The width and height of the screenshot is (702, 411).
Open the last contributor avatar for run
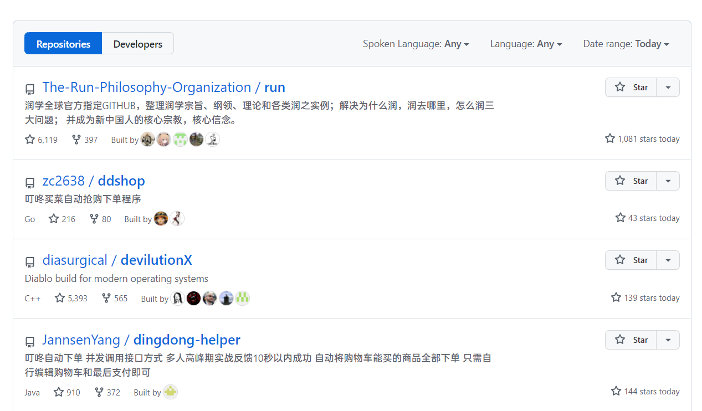(213, 140)
